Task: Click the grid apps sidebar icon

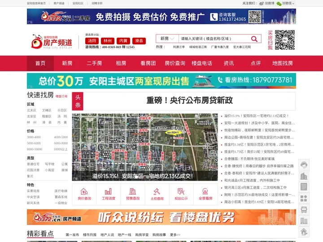Action: 304,198
